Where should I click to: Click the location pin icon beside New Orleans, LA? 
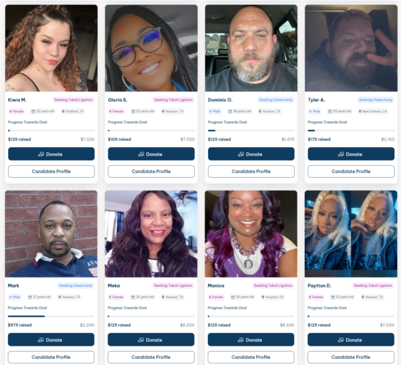coord(360,111)
